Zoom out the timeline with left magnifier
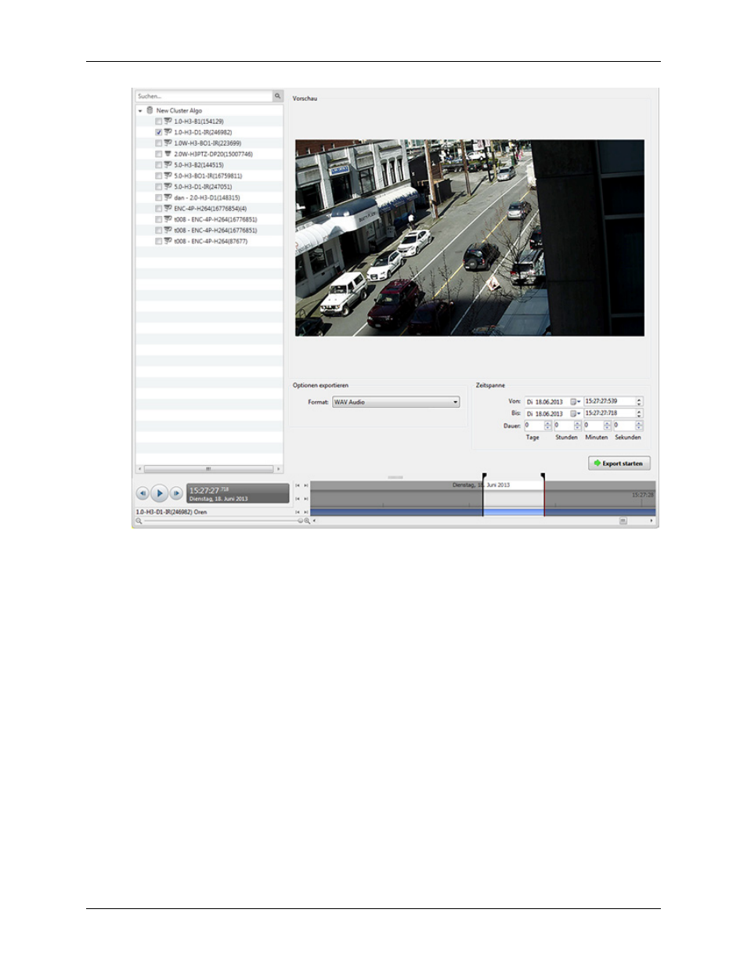Image resolution: width=747 pixels, height=967 pixels. [139, 521]
